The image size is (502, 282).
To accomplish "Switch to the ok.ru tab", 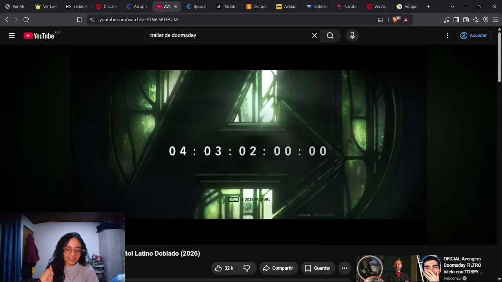I will click(x=258, y=7).
